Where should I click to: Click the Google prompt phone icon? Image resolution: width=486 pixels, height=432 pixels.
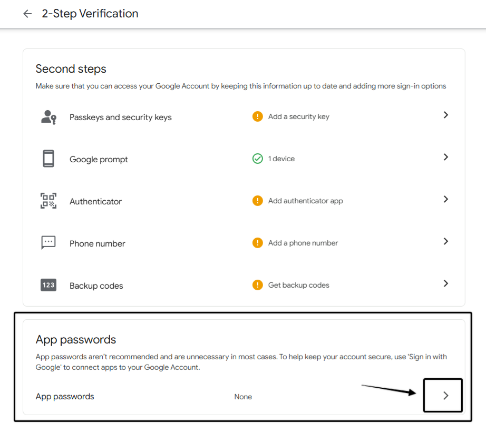(x=48, y=159)
